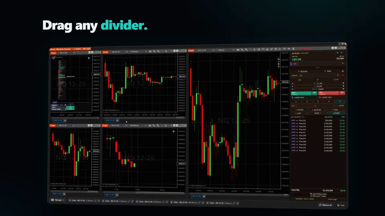385x216 pixels.
Task: Pop out chart 5 NQ 12-26 5 Minute
Action: [237, 203]
